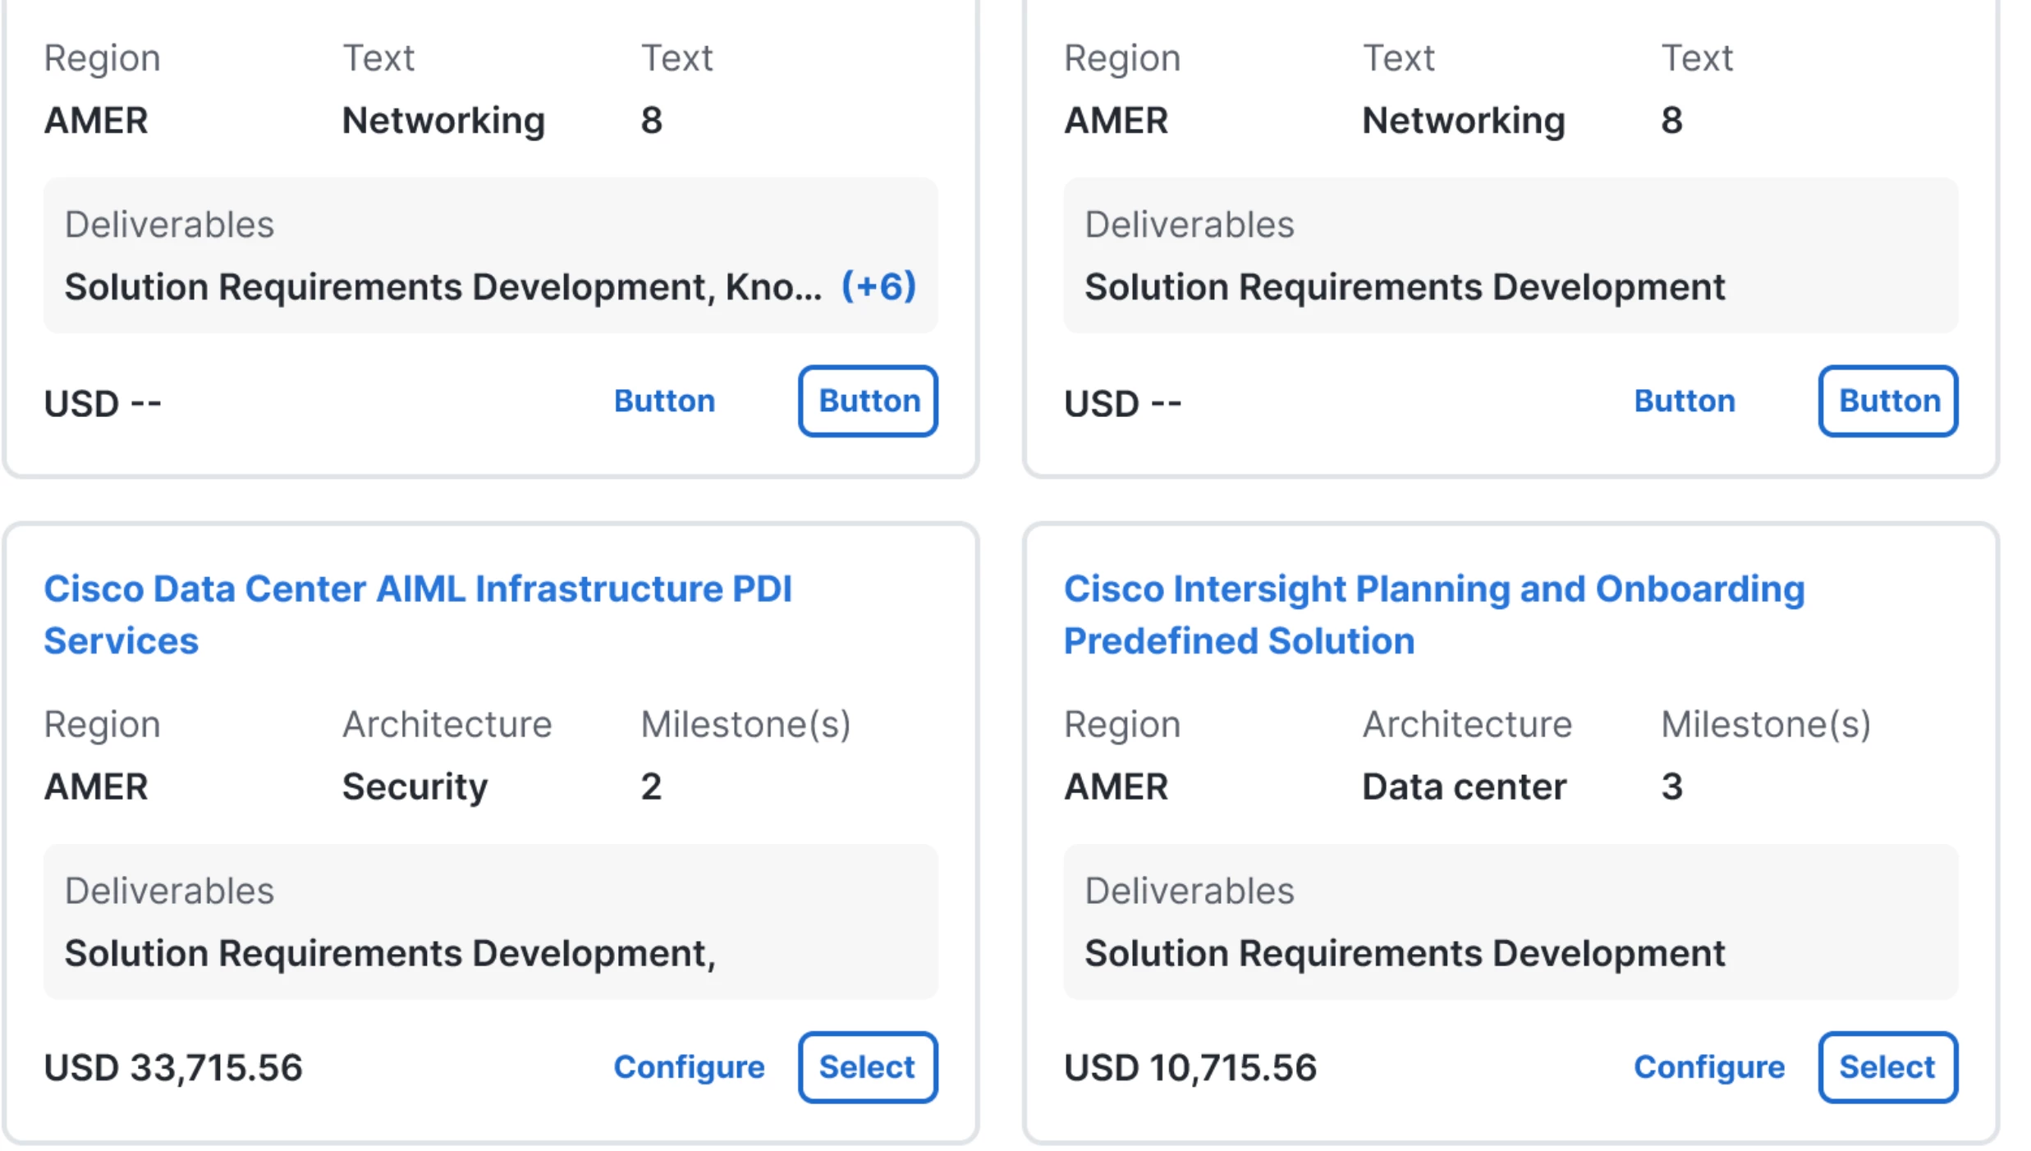Image resolution: width=2031 pixels, height=1151 pixels.
Task: Click the Networking text on top-left card
Action: coord(442,120)
